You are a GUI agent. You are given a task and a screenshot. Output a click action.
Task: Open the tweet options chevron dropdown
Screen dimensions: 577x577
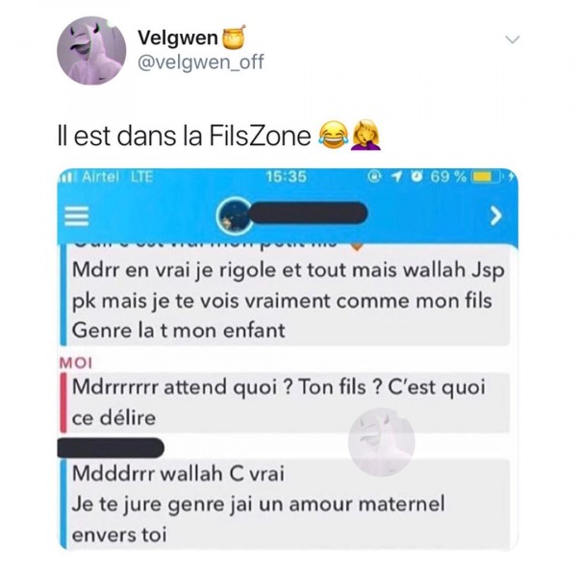[x=513, y=39]
